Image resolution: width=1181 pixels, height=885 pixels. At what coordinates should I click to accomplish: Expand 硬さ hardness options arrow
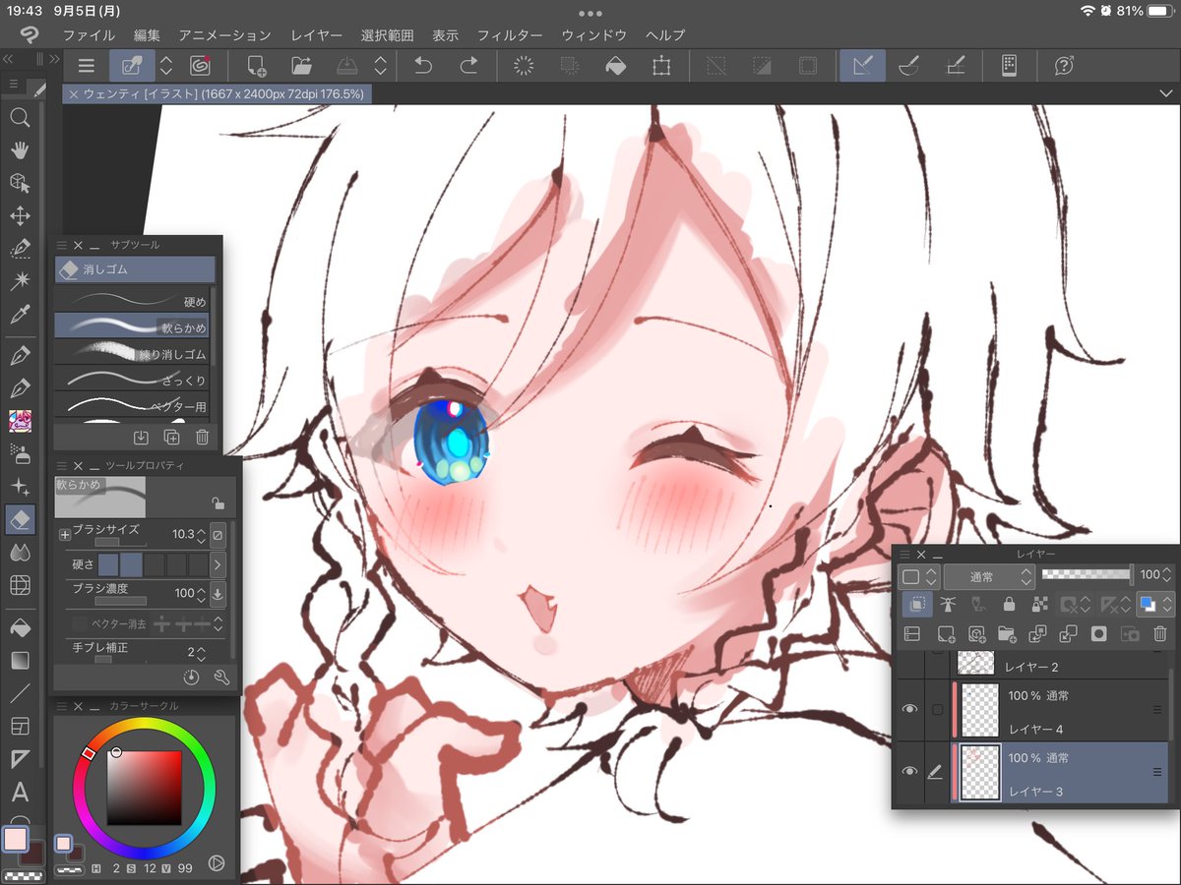coord(218,564)
